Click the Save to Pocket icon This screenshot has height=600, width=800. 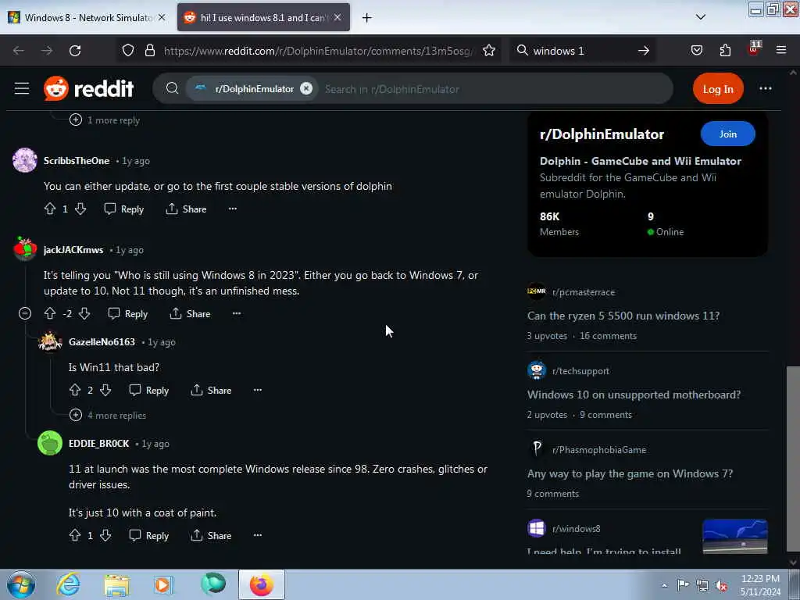click(696, 51)
